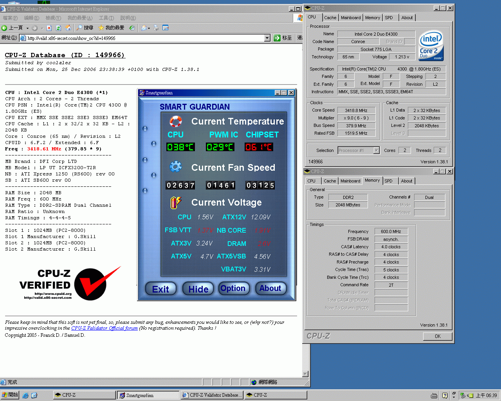Click the help question-mark tray icon
The width and height of the screenshot is (501, 401).
pyautogui.click(x=445, y=396)
